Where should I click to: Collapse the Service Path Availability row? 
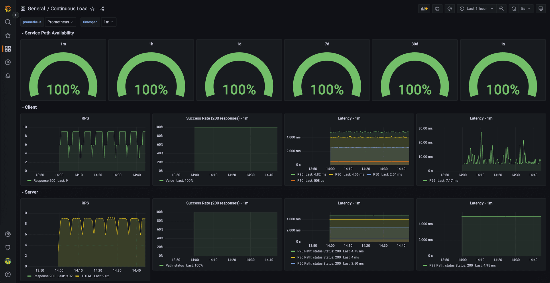(x=49, y=33)
